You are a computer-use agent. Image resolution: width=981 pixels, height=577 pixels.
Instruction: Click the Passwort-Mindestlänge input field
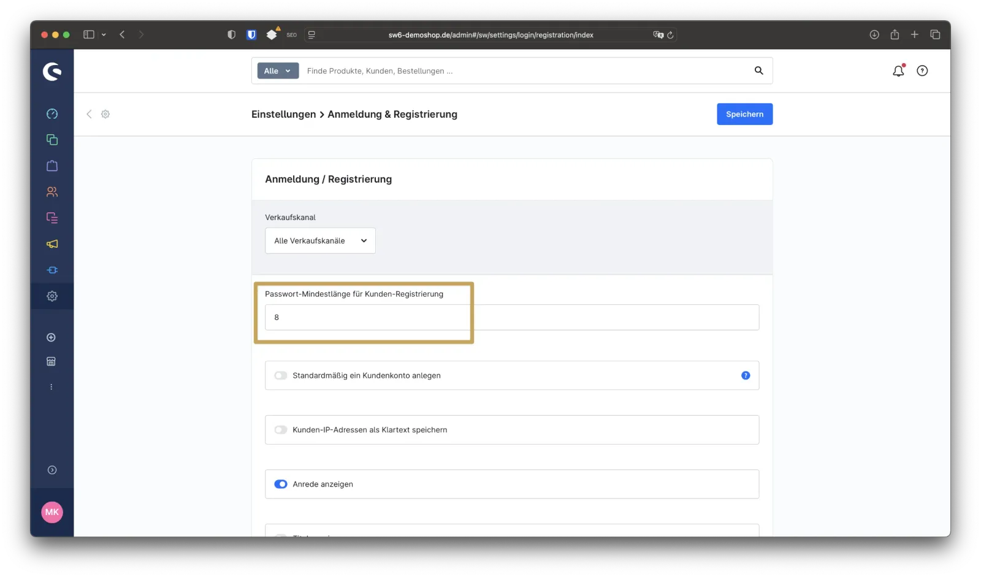coord(511,318)
